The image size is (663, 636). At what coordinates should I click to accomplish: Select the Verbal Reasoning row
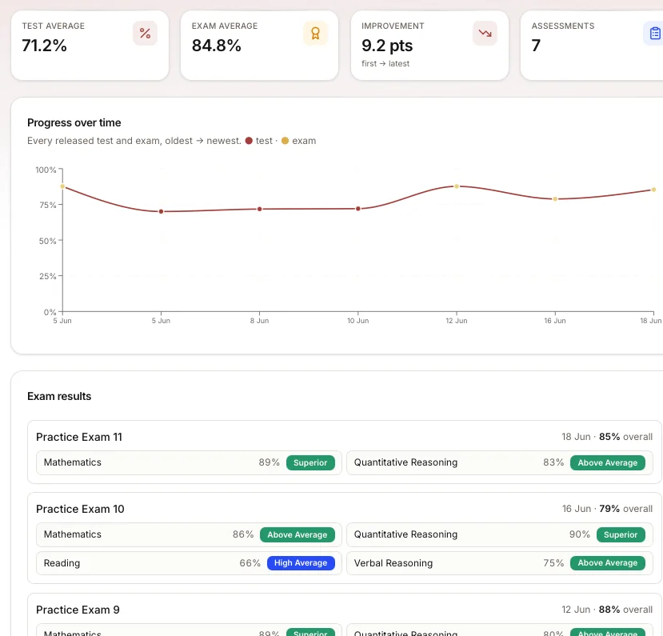coord(500,563)
